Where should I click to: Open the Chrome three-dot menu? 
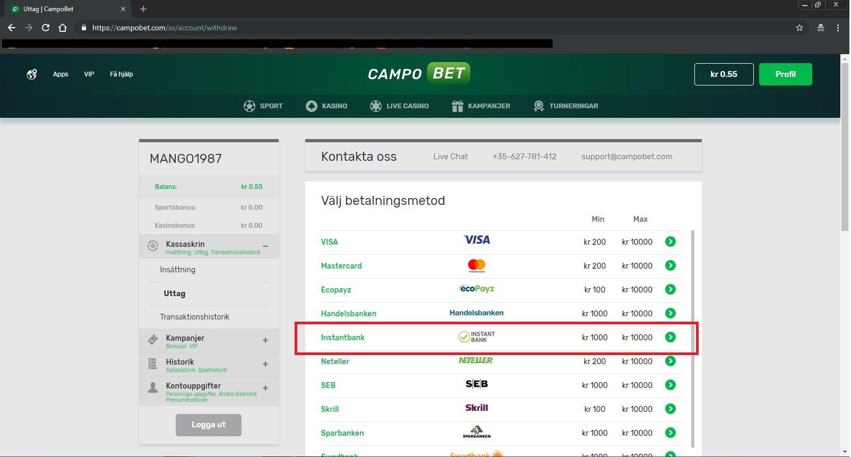[838, 28]
